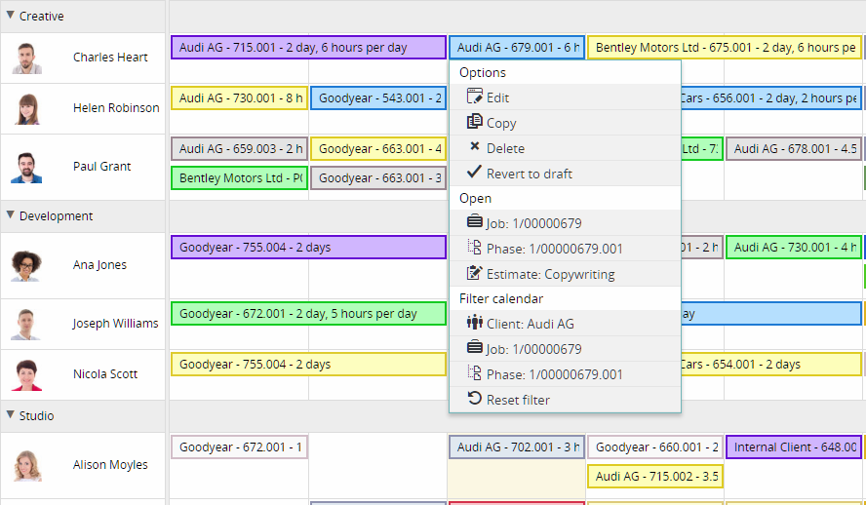Click the Edit icon in Options menu
Screen dimensions: 866x505
(x=474, y=97)
